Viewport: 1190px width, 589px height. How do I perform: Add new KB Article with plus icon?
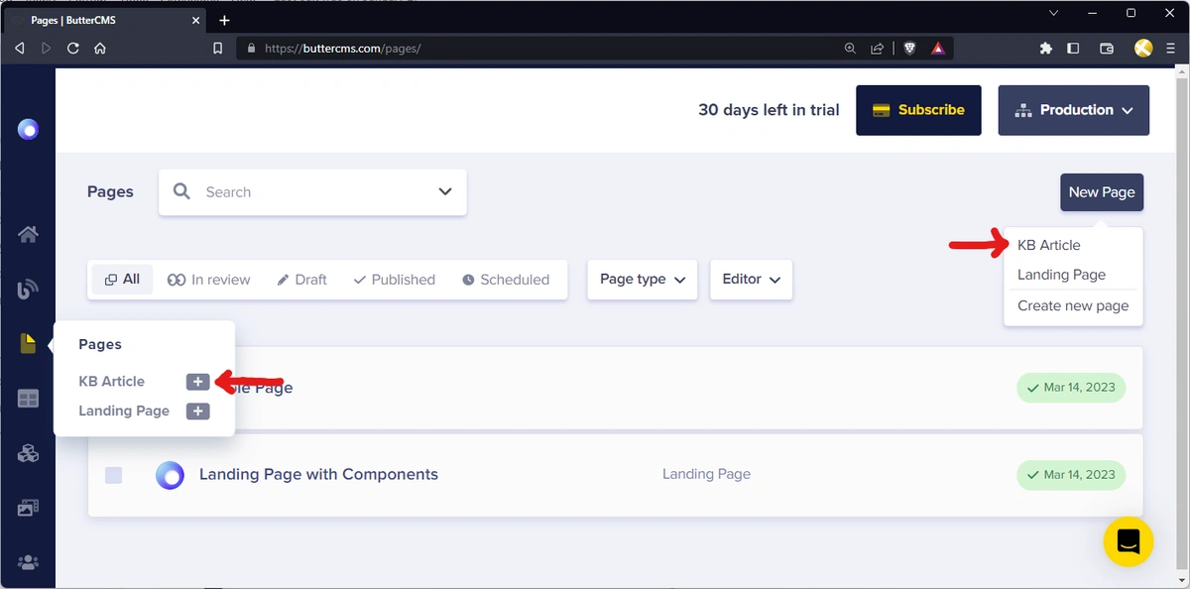coord(198,382)
